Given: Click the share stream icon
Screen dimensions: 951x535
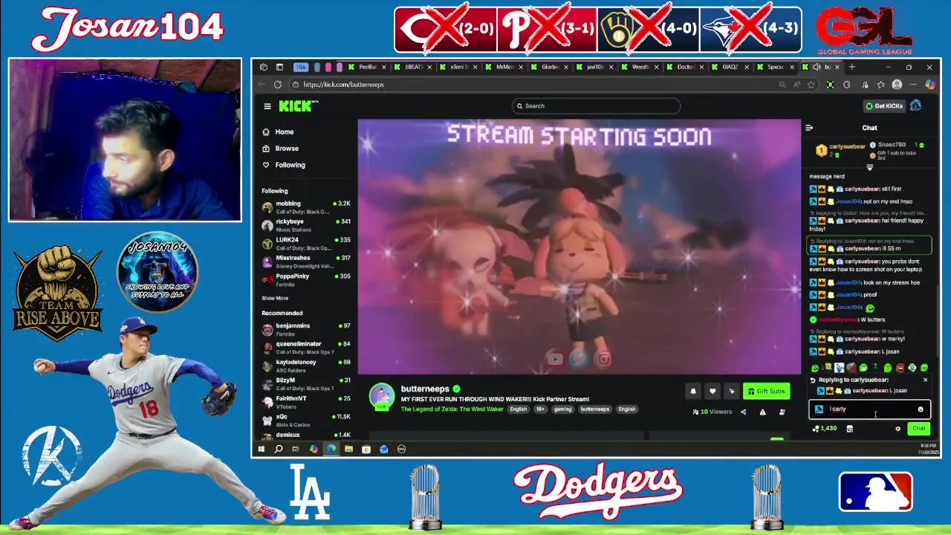Looking at the screenshot, I should point(743,412).
